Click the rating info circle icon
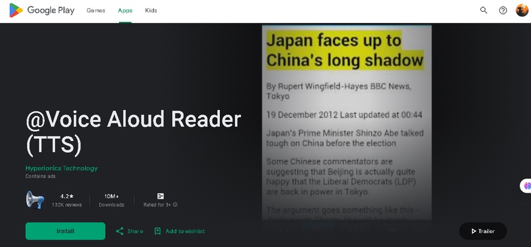 coord(175,205)
